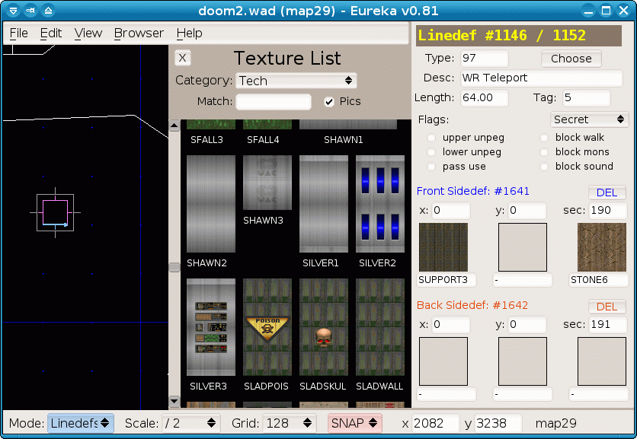Enable the upper unpeg flag
The image size is (637, 439).
click(432, 138)
